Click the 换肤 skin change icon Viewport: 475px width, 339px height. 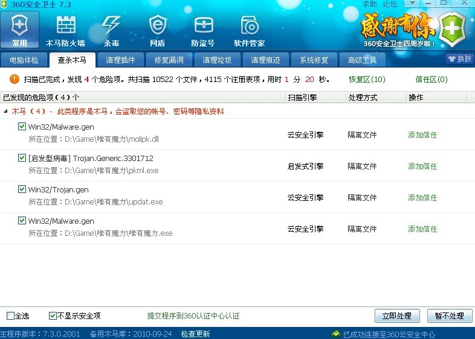[459, 59]
